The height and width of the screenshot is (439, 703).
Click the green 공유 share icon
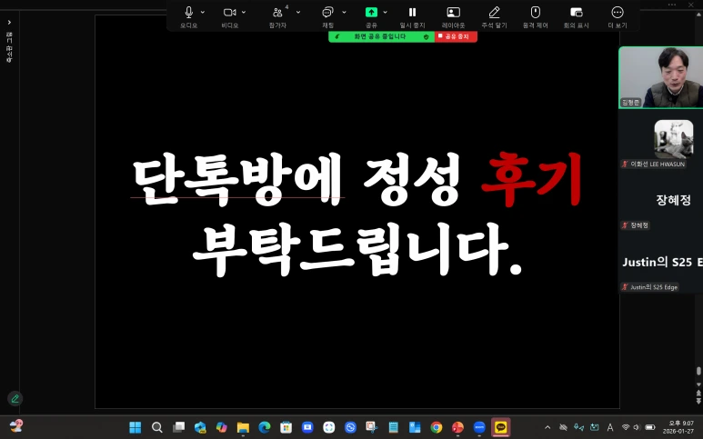point(371,12)
